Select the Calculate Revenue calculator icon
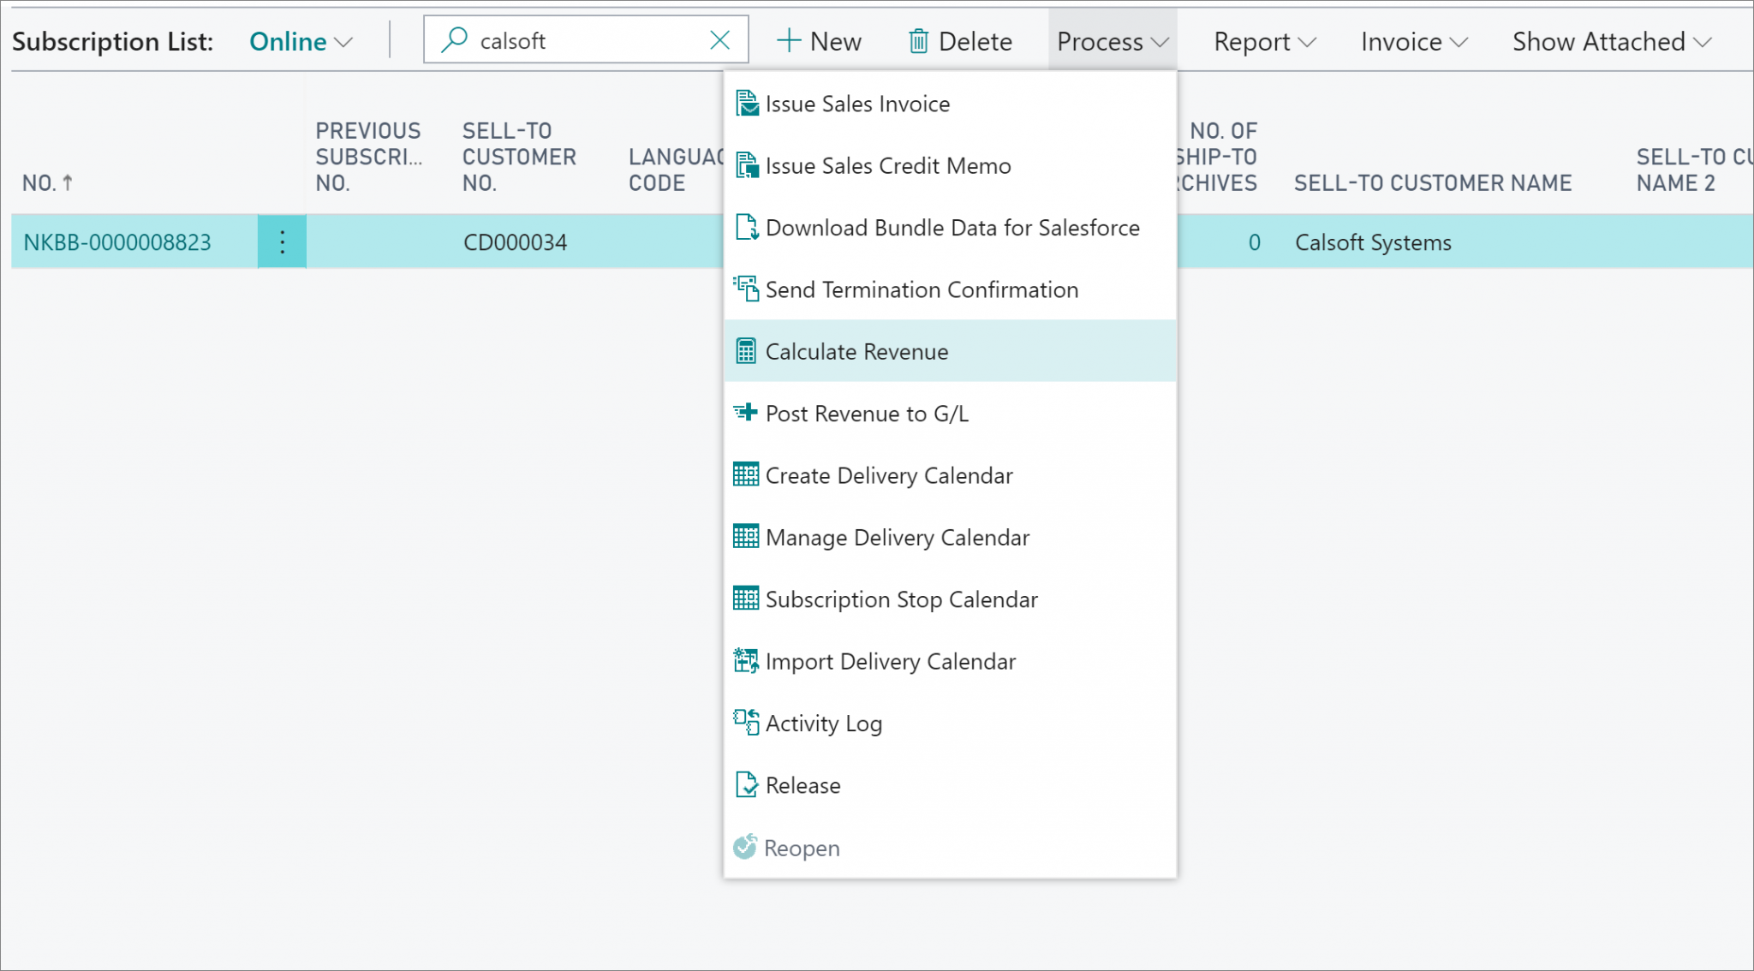The image size is (1754, 971). [x=747, y=350]
